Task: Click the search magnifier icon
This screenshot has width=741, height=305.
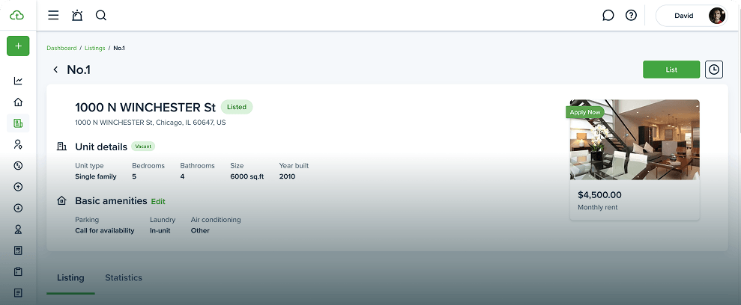Action: pyautogui.click(x=100, y=16)
